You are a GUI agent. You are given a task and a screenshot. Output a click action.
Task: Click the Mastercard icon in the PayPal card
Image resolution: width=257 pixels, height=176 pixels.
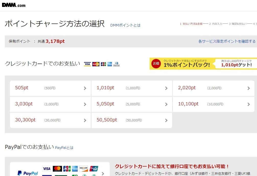click(57, 169)
